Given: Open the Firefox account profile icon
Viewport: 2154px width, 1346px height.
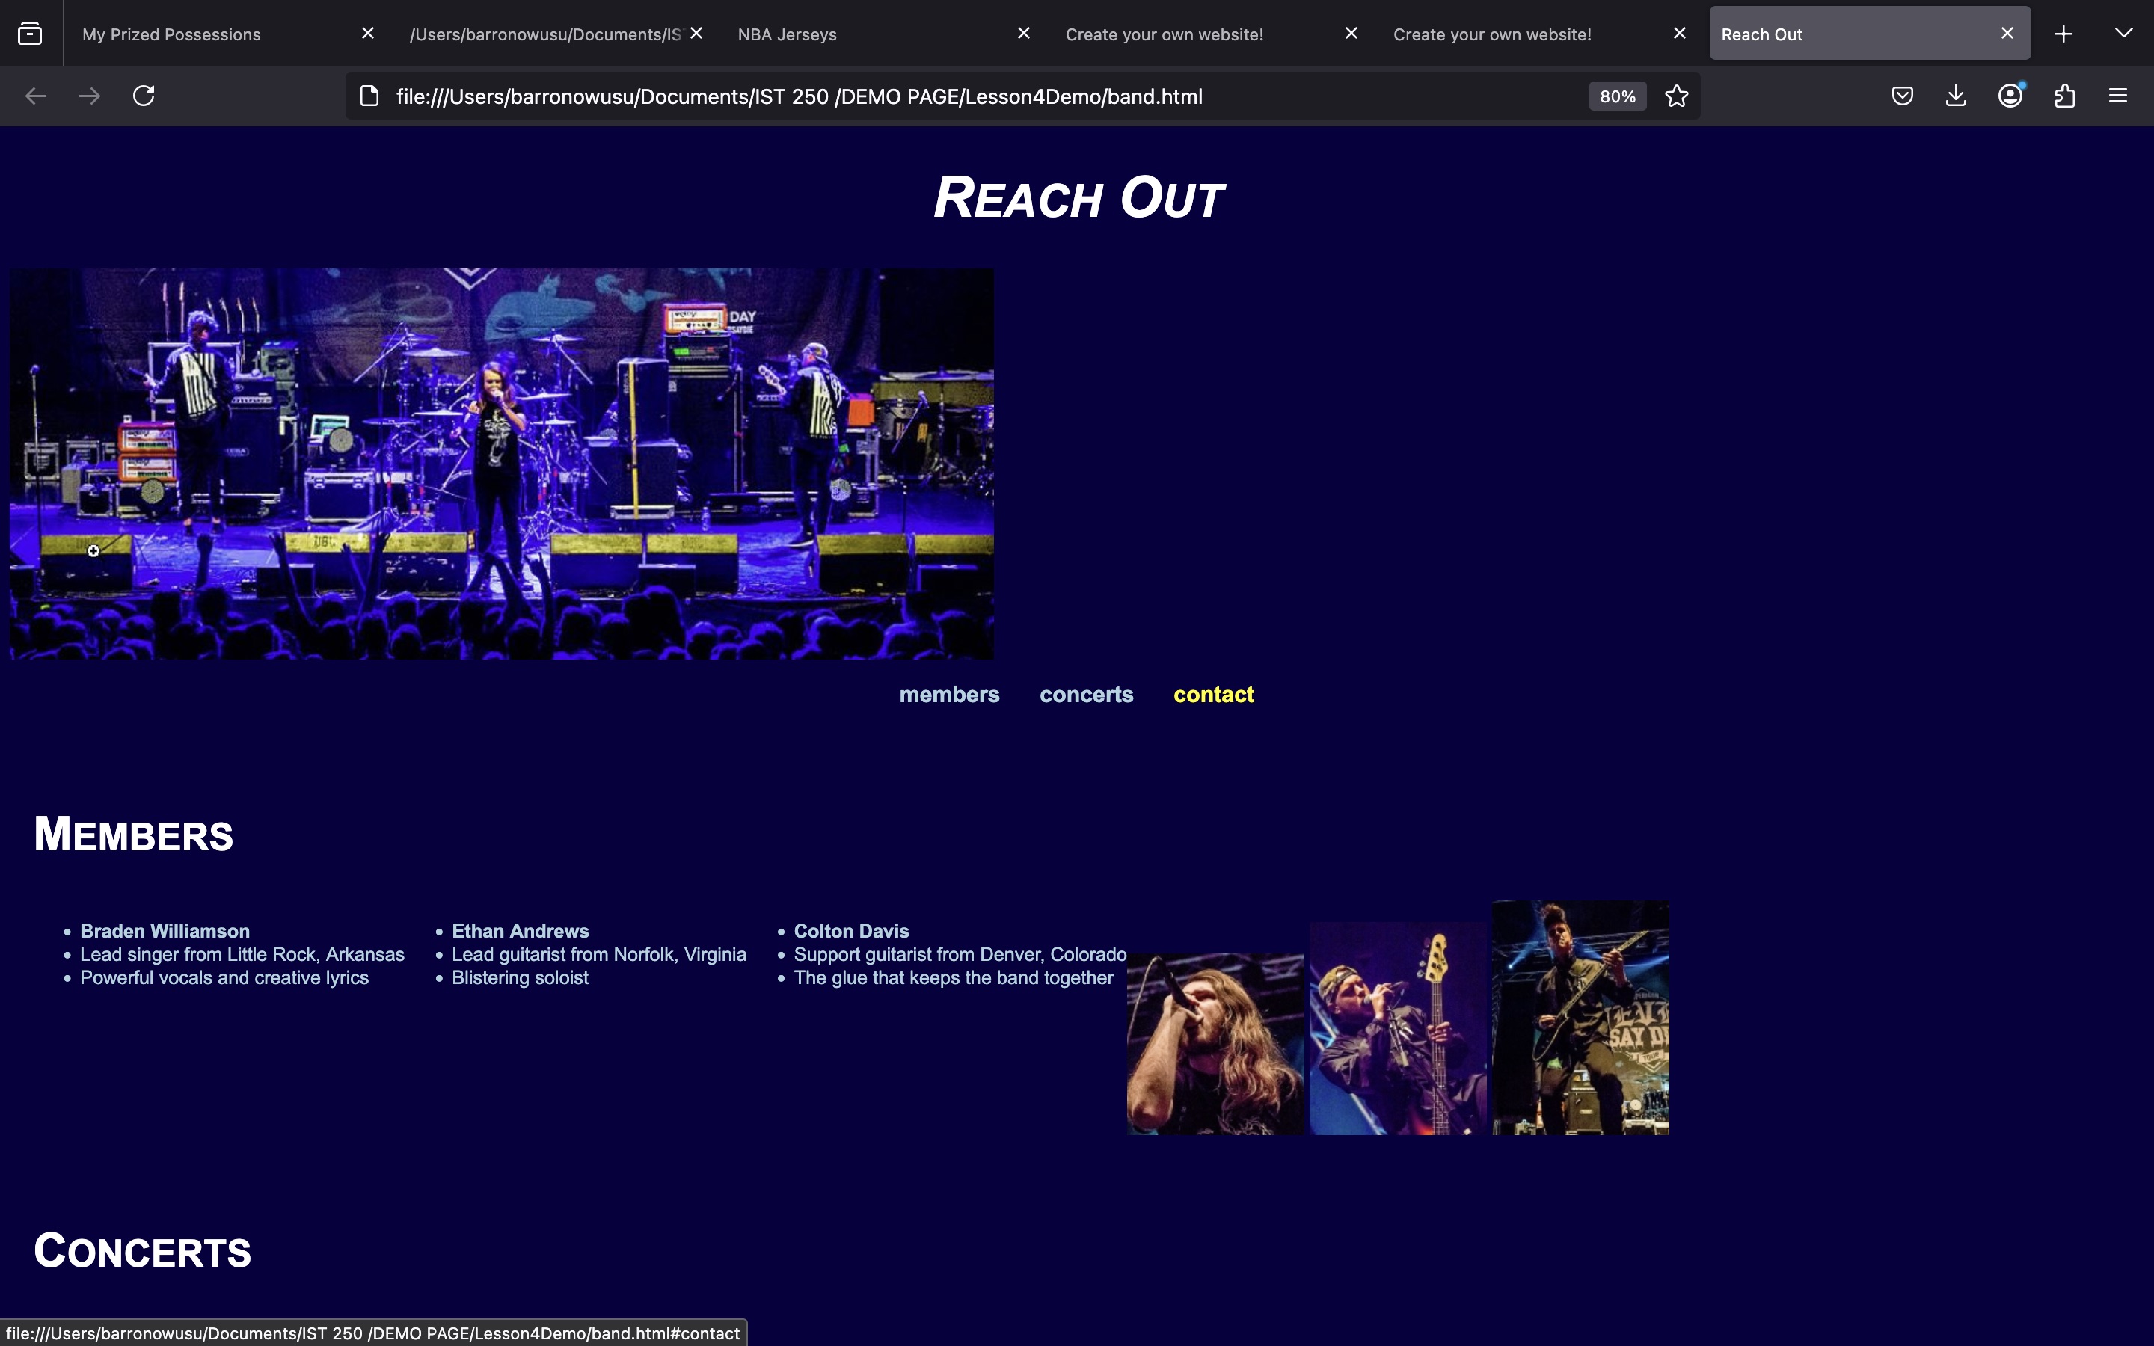Looking at the screenshot, I should [x=2009, y=95].
